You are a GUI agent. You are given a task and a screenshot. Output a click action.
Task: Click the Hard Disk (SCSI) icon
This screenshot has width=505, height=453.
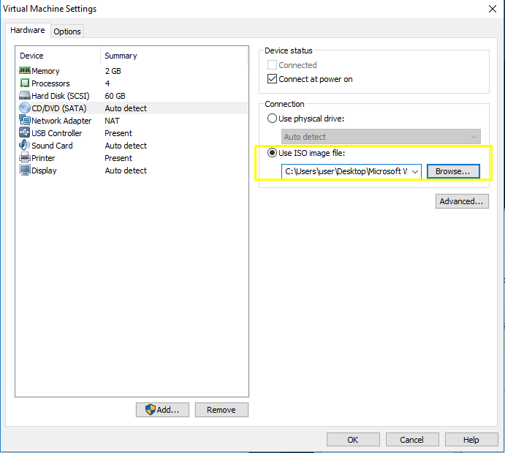click(x=25, y=95)
